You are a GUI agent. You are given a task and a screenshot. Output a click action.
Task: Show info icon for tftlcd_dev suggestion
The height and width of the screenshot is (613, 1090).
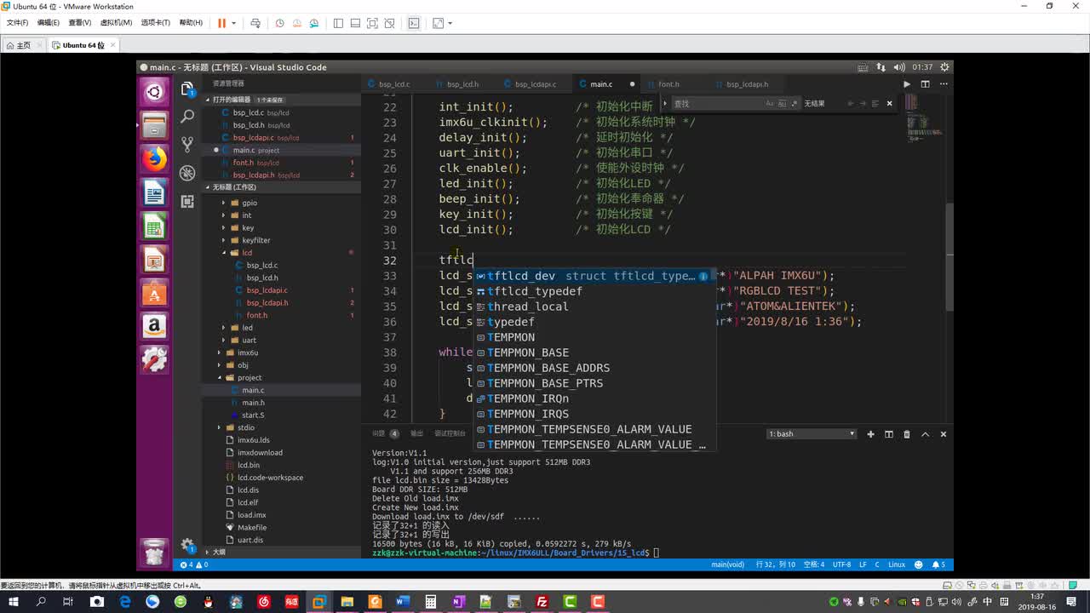click(x=703, y=276)
